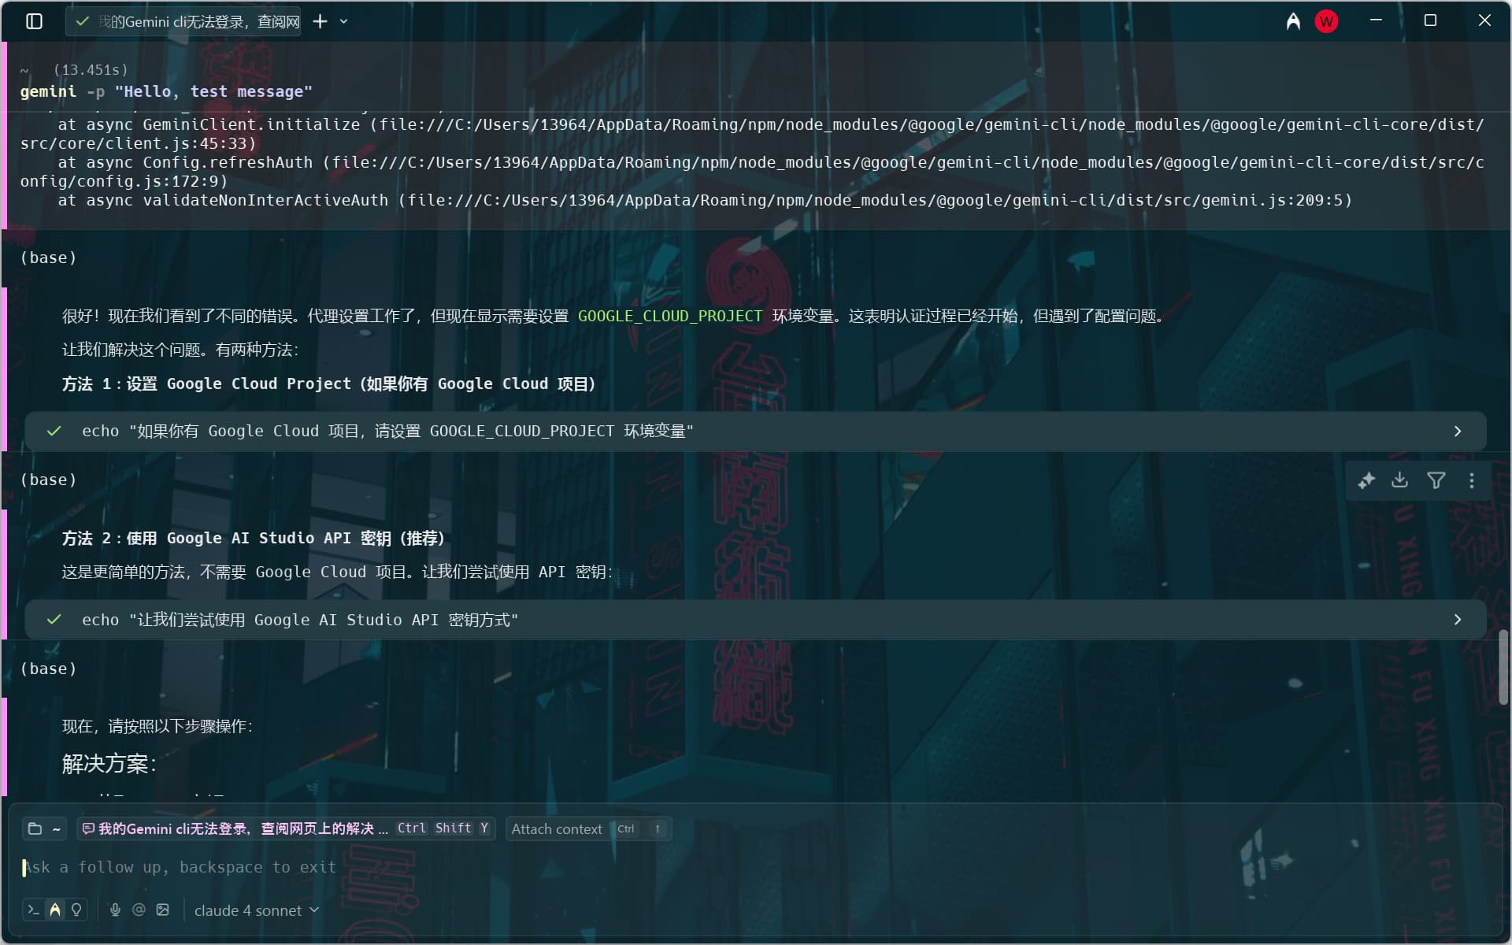Click the 解决方案 heading text

109,763
